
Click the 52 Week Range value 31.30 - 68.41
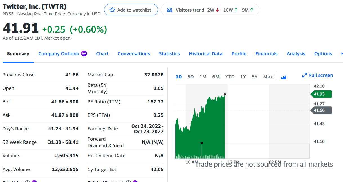pos(63,142)
